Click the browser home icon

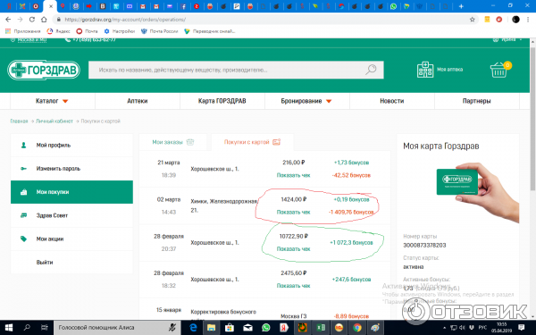[44, 20]
